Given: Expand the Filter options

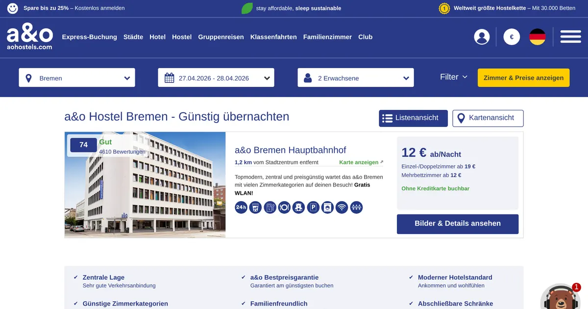Looking at the screenshot, I should tap(454, 77).
